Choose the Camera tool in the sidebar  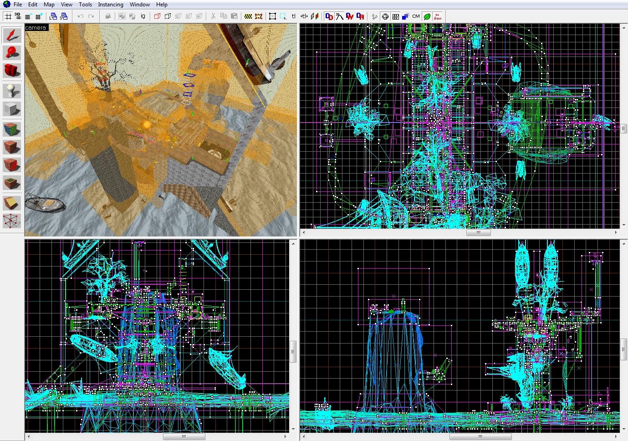[12, 71]
